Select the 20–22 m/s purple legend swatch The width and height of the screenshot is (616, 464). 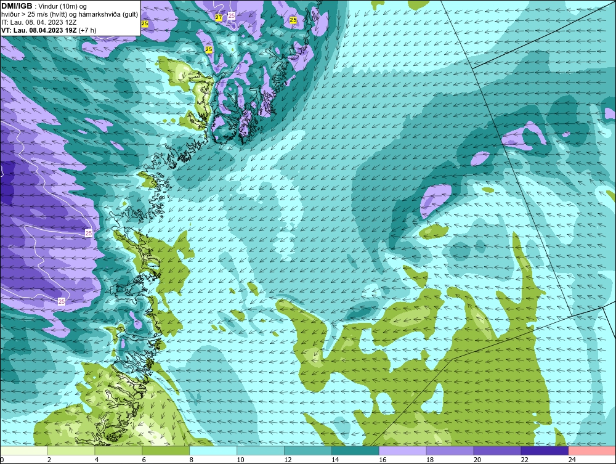point(497,450)
